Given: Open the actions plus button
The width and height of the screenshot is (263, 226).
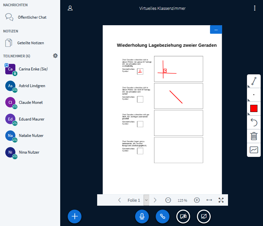Looking at the screenshot, I should (74, 217).
